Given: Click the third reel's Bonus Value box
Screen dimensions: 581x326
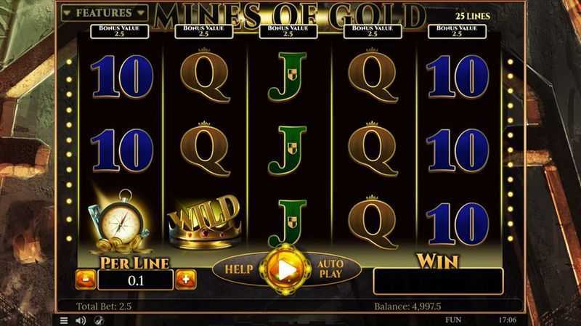Looking at the screenshot, I should coord(288,31).
